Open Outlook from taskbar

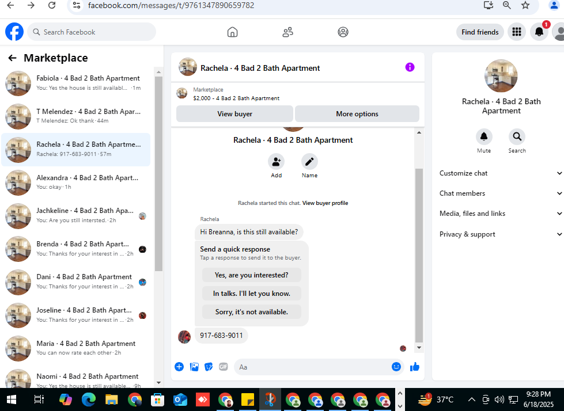click(180, 399)
